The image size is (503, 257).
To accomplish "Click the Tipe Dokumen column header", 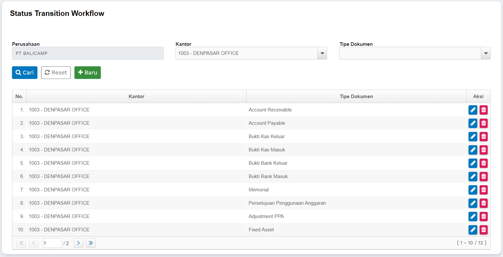I will [x=356, y=96].
